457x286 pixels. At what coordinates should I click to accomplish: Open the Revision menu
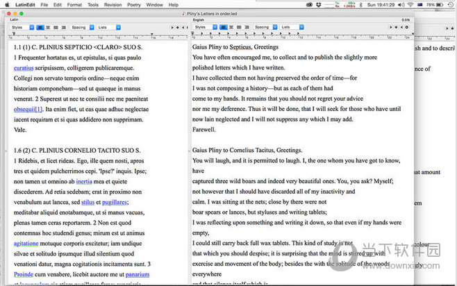(113, 5)
